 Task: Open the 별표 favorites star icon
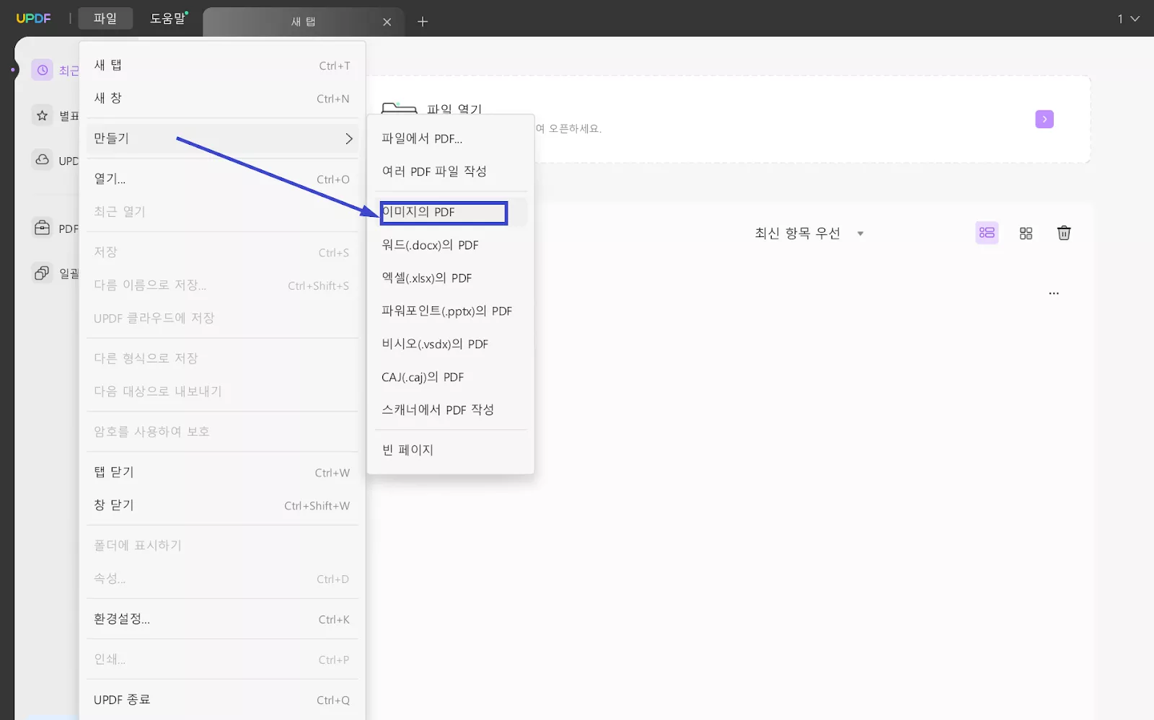click(x=41, y=115)
